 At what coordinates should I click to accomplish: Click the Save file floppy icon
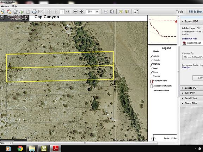pos(28,12)
